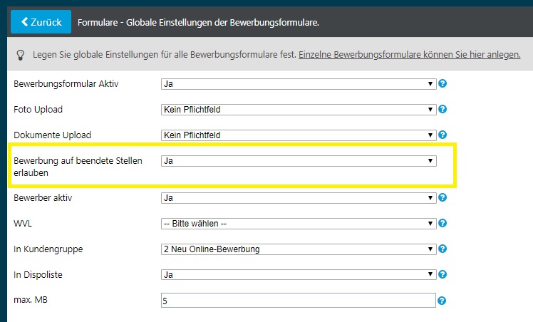
Task: Open the In Kundengruppe dropdown
Action: pos(299,249)
